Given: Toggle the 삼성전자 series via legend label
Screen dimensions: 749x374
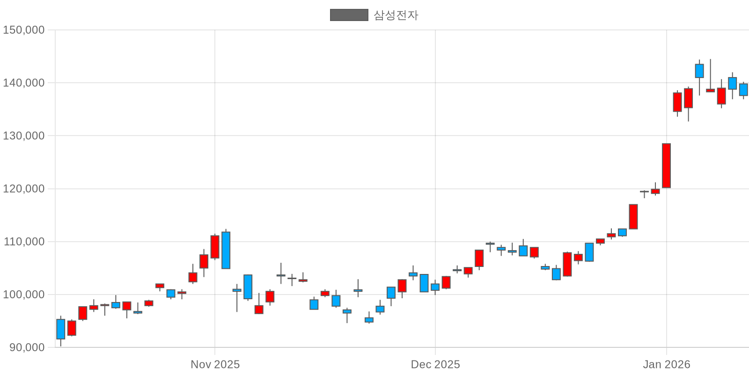Looking at the screenshot, I should [x=396, y=15].
